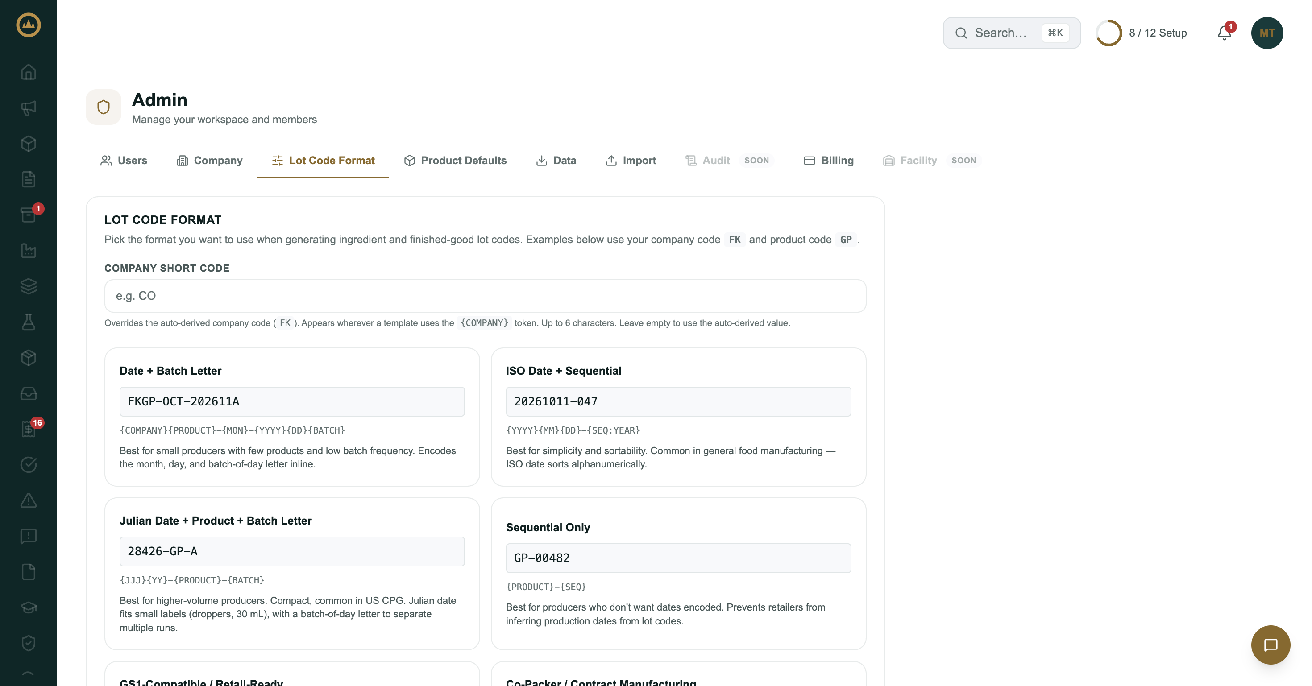
Task: Click the 28426-GP-A example code
Action: coord(292,551)
